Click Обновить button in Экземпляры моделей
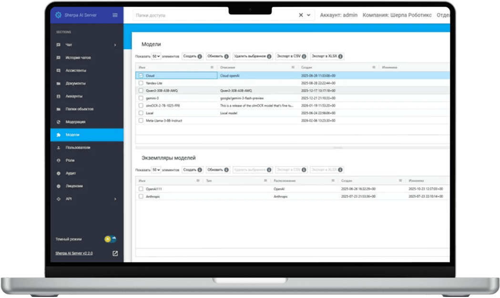 [218, 170]
